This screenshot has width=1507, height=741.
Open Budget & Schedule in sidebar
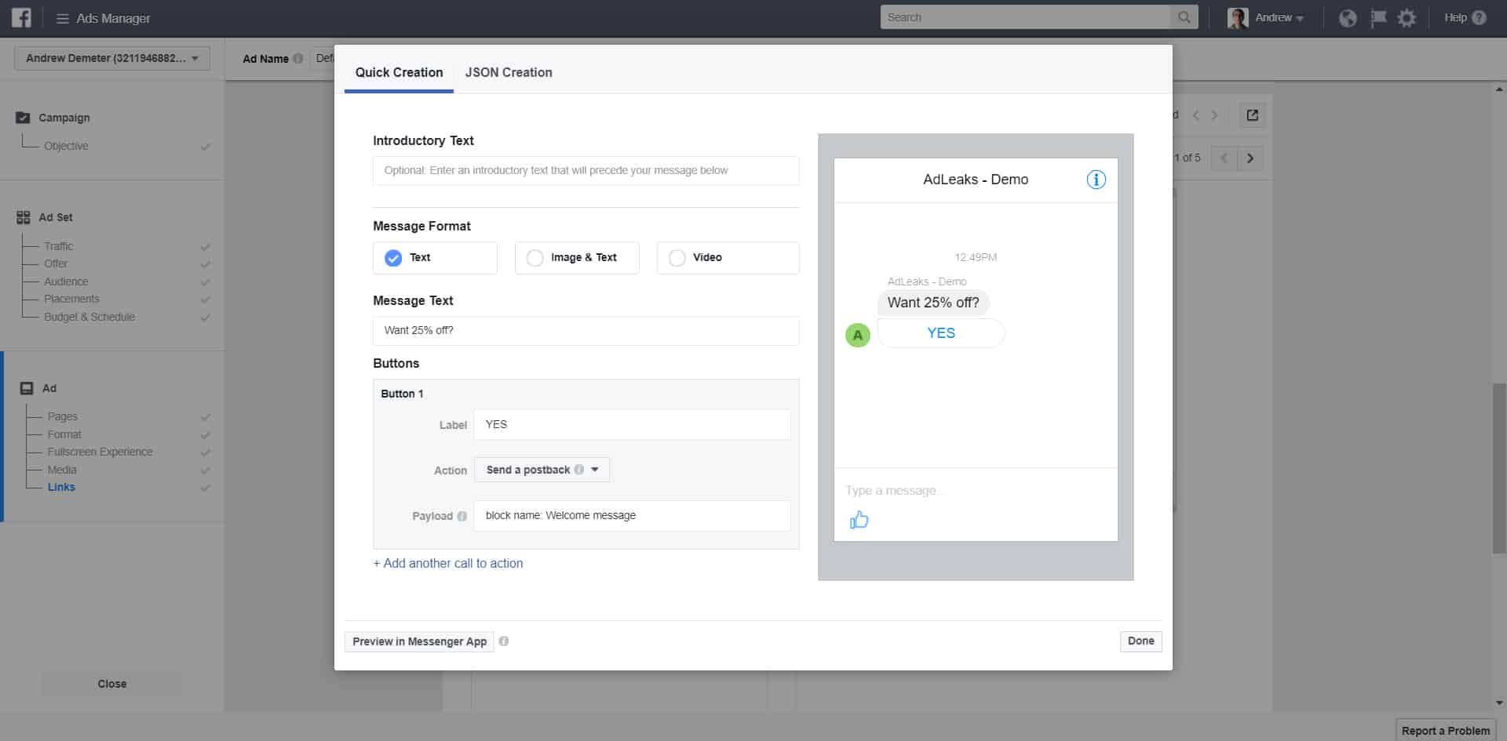[89, 317]
